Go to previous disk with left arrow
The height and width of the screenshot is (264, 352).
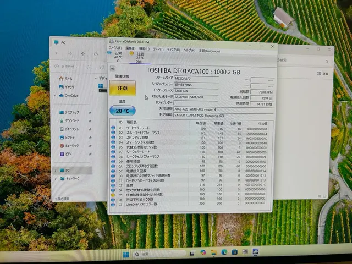pos(113,68)
